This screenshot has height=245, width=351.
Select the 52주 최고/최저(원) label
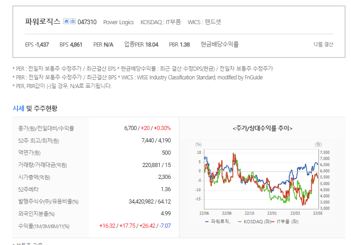[x=38, y=141]
